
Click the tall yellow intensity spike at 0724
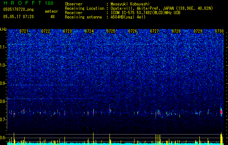pos(94,139)
